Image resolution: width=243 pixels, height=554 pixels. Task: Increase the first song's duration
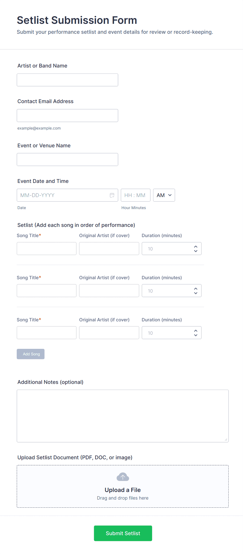pyautogui.click(x=196, y=247)
